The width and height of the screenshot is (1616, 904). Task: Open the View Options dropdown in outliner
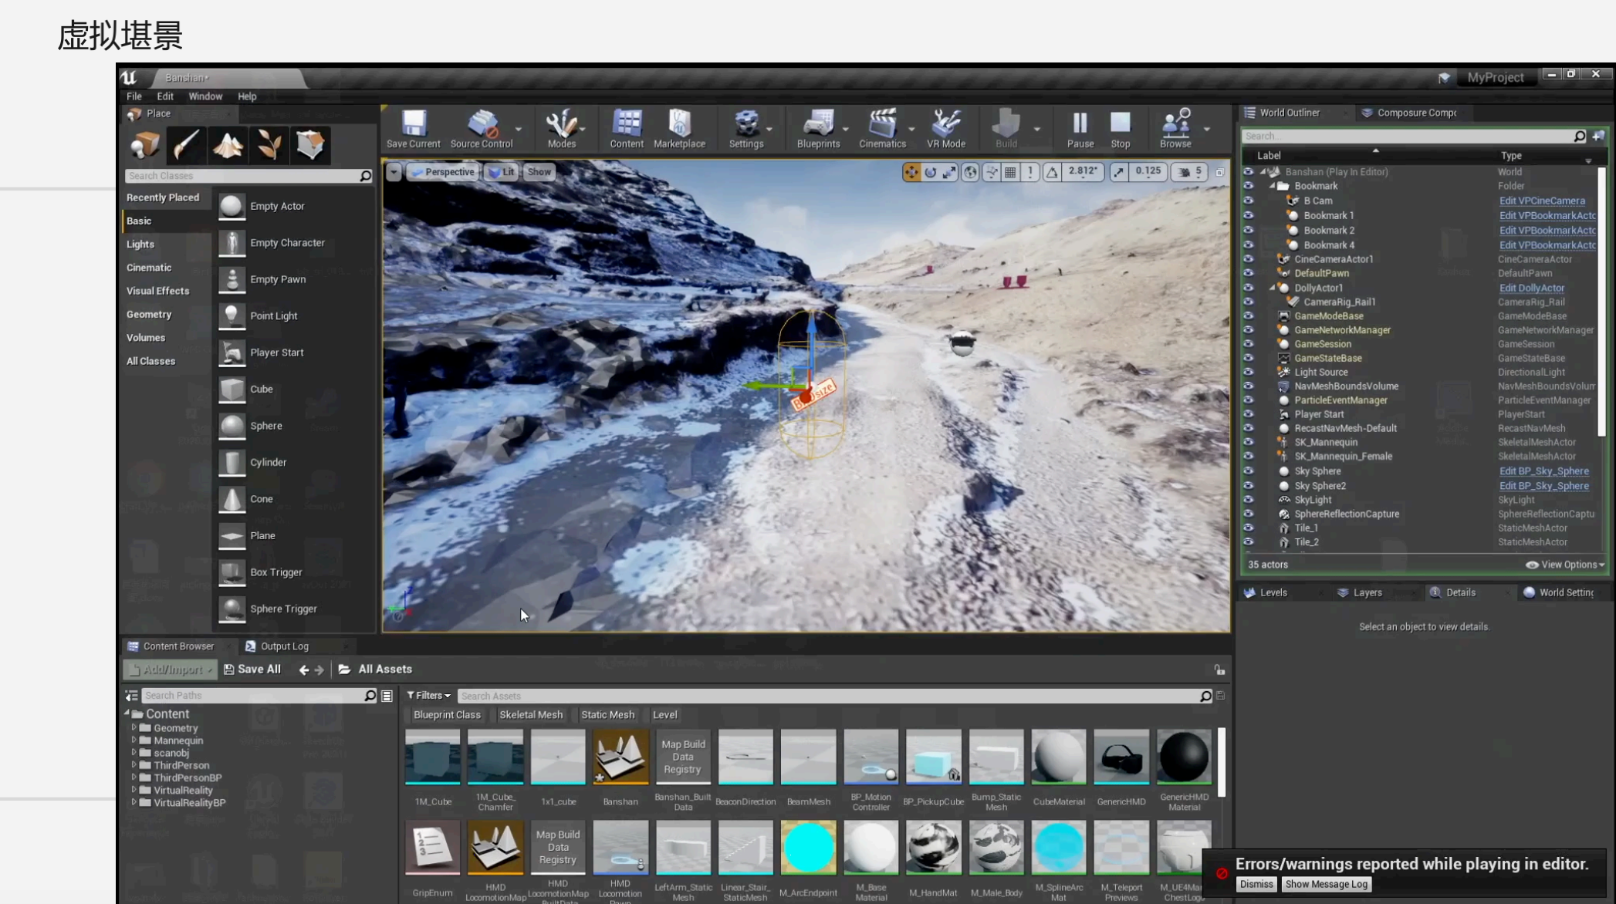1565,565
